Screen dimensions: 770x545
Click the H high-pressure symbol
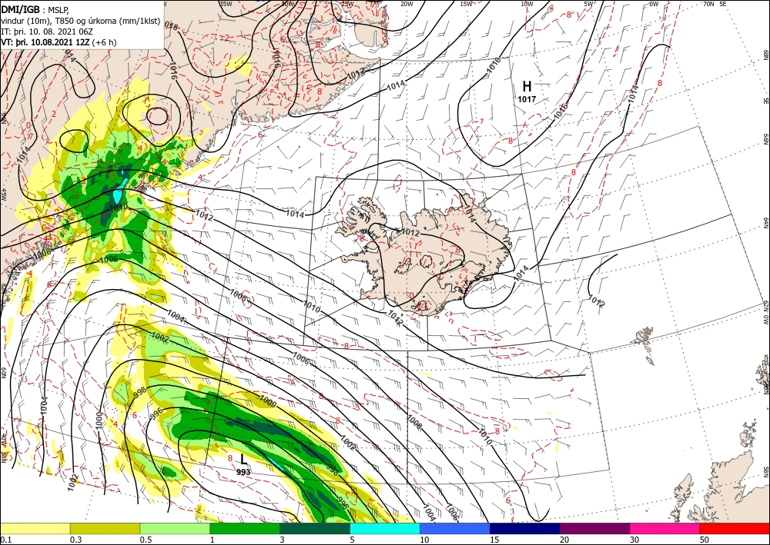(527, 87)
